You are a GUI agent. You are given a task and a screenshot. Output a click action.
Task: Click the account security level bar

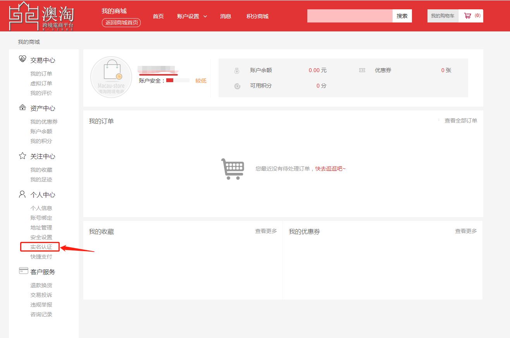click(178, 81)
